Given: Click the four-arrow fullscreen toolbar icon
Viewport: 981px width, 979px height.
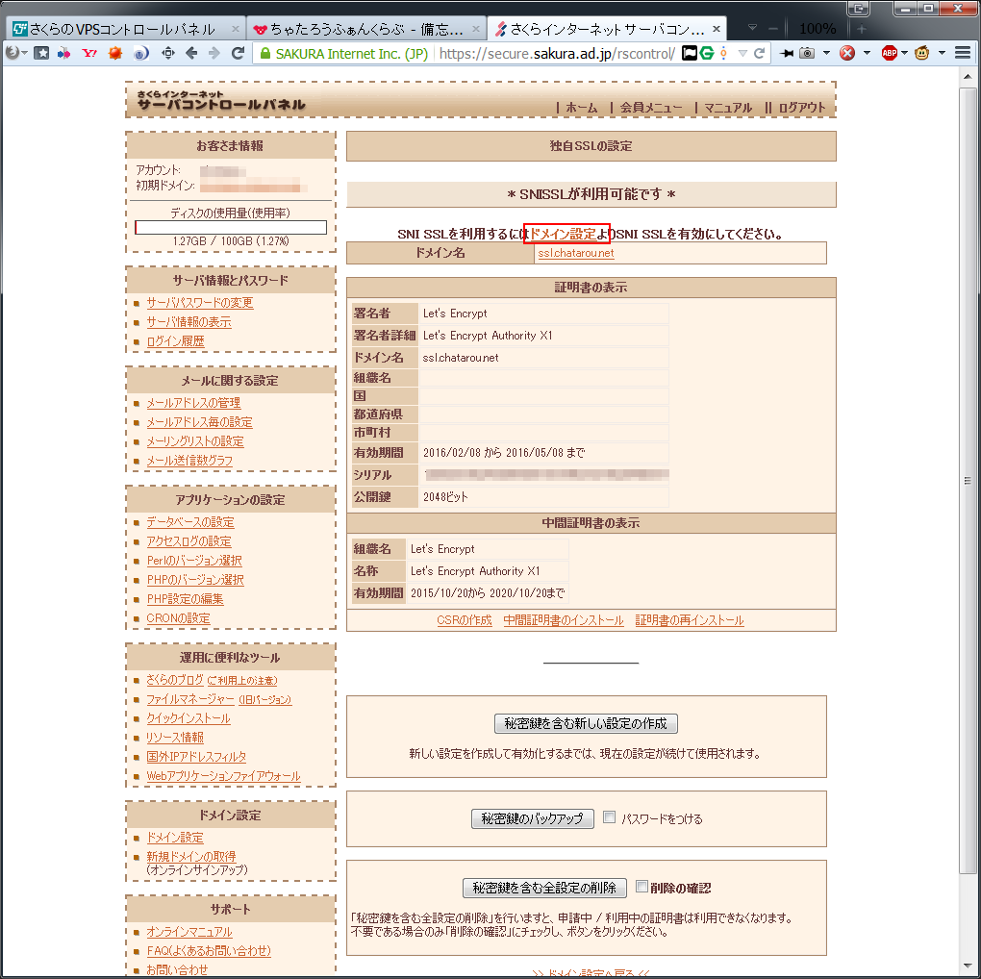Looking at the screenshot, I should 167,53.
